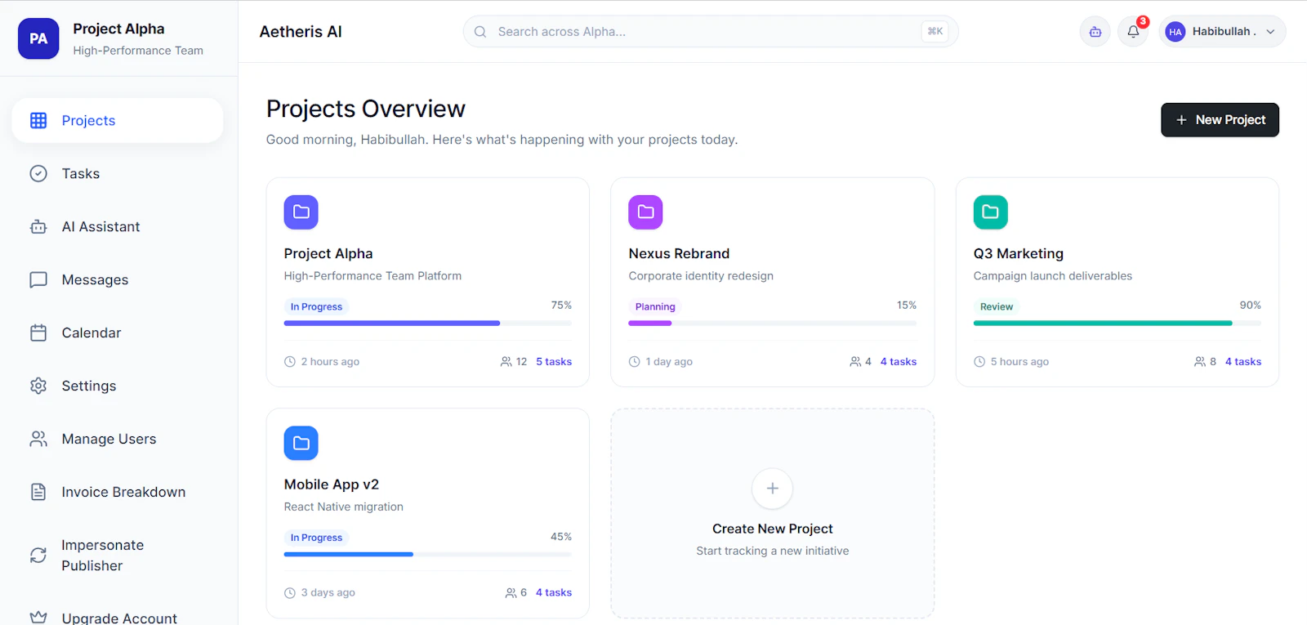Click the Mobile App v2 45% progress bar

coord(428,555)
